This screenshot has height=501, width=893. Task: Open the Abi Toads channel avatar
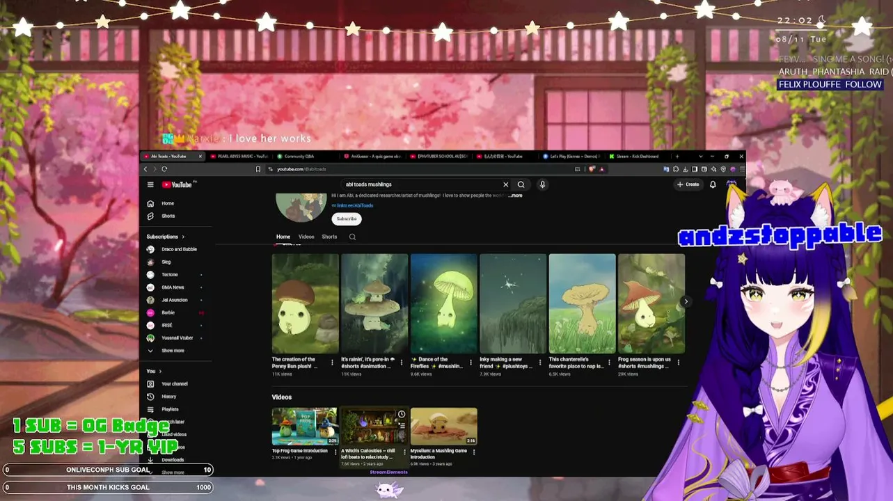[301, 207]
